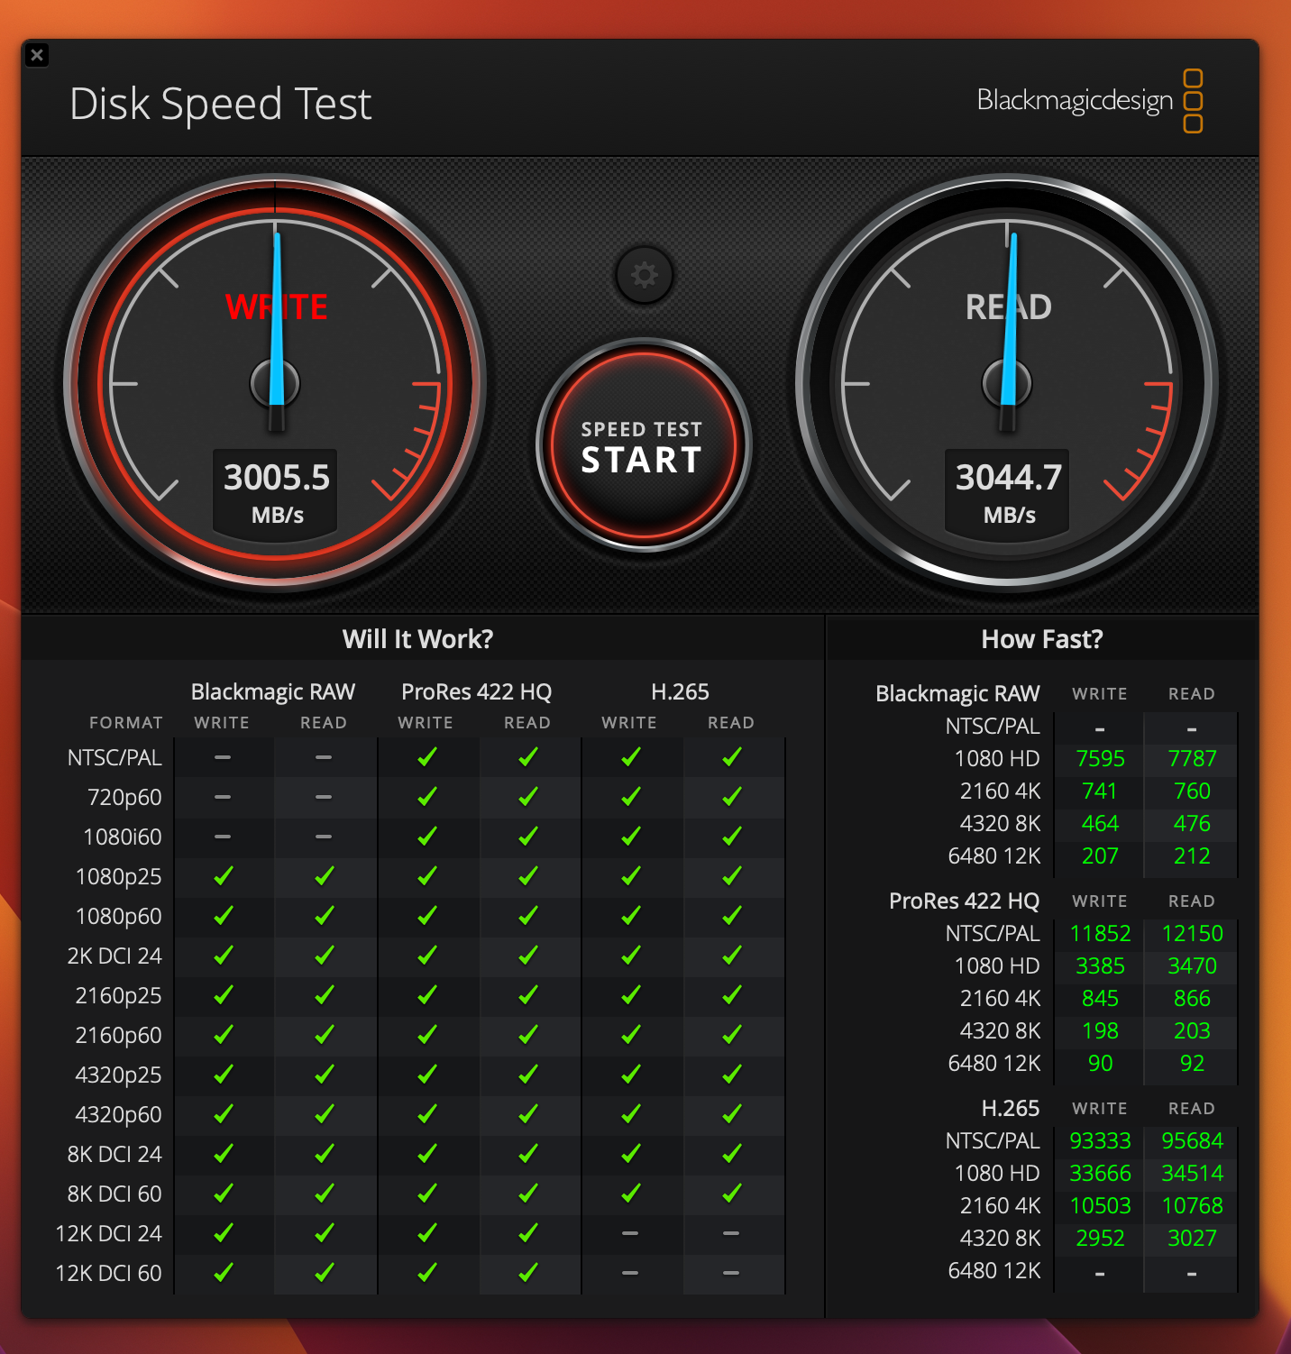Screen dimensions: 1291x1354
Task: Click the "FORMAT" column header
Action: click(x=126, y=723)
